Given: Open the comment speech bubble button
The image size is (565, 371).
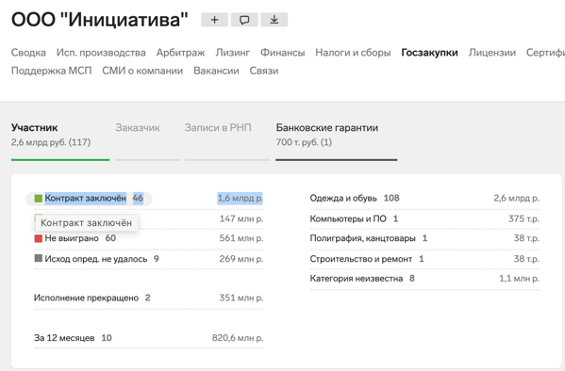Looking at the screenshot, I should [244, 20].
